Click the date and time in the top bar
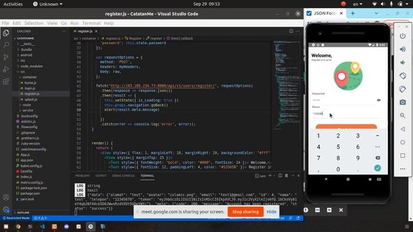Screen dimensions: 413x232 tap(206, 4)
